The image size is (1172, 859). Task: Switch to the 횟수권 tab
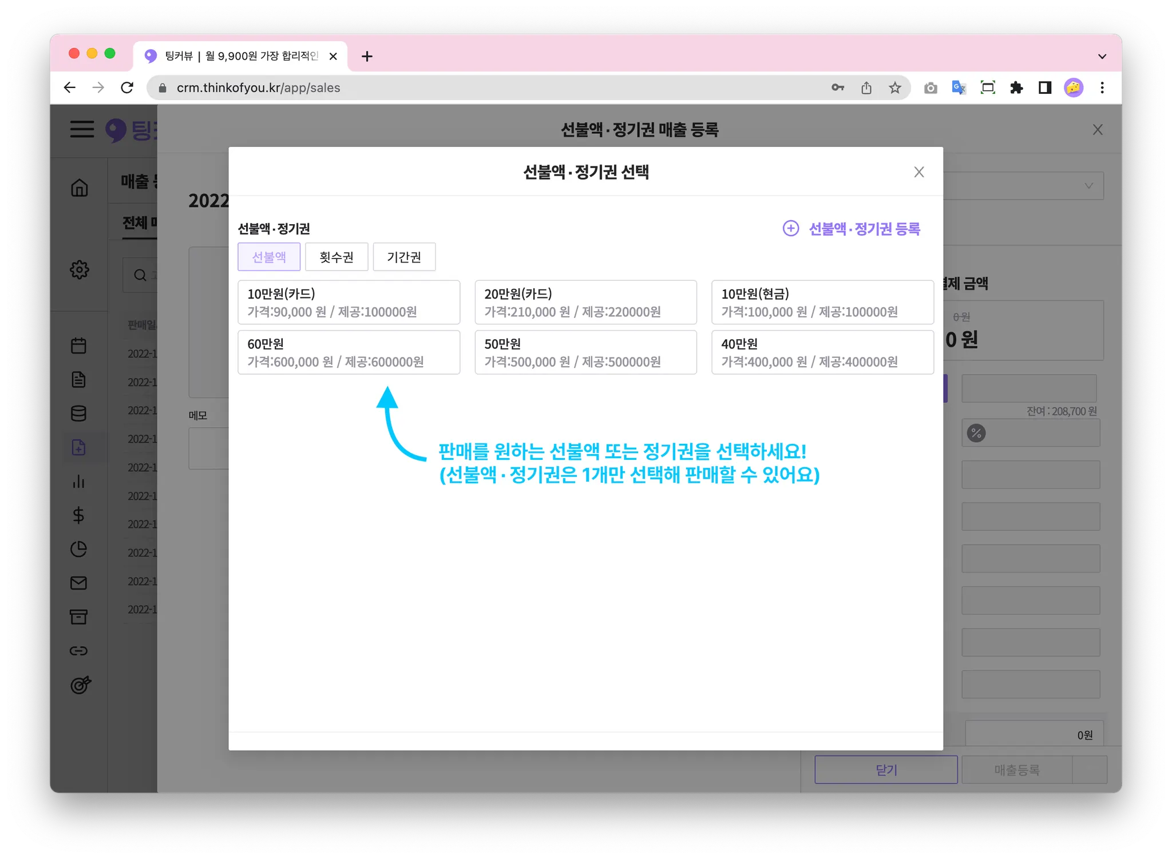point(336,257)
